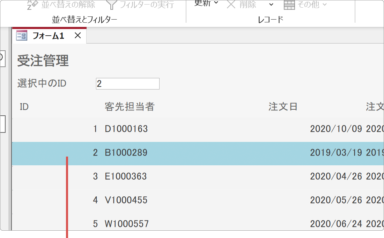
Task: Click the 並べ替えの解除 remove sort icon
Action: 33,4
